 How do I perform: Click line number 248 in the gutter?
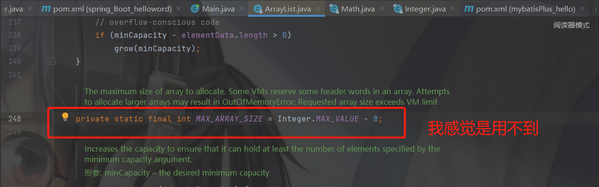pos(14,119)
